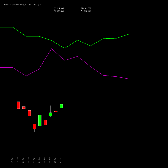Viewport: 168px width, 168px height.
Task: Click the tall green candlestick for 24 Sep
Action: click(x=40, y=121)
